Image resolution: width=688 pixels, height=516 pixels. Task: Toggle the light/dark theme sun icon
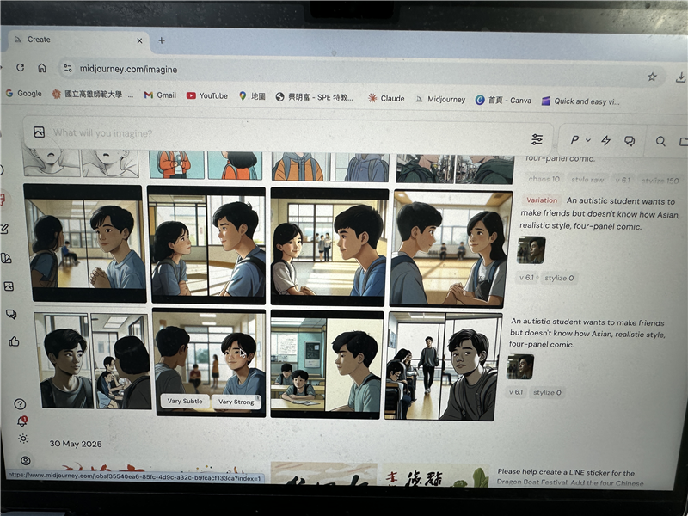23,439
